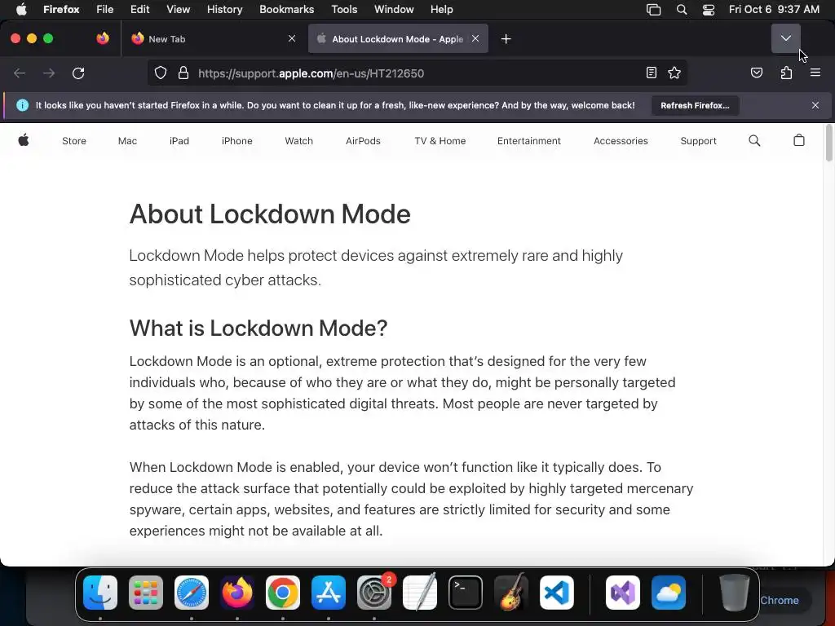Open the Accessories navigation link

point(621,141)
